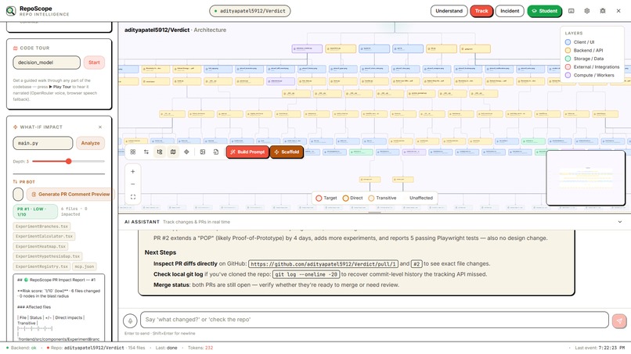Click the Tokens: 232 status entry
This screenshot has height=354, width=631.
[200, 348]
